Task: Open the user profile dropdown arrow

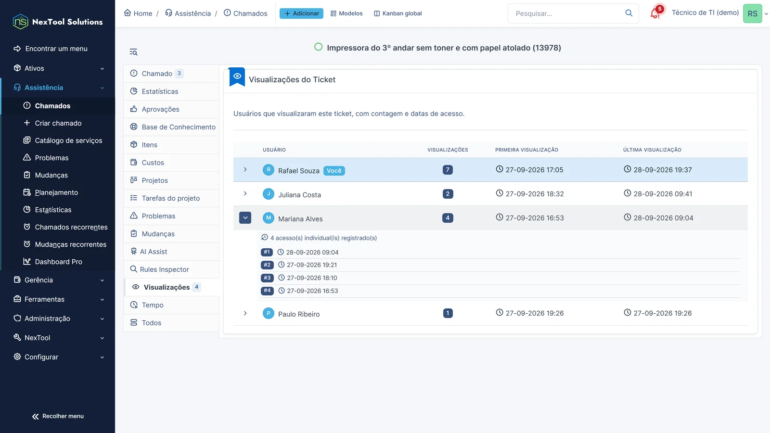Action: tap(766, 14)
